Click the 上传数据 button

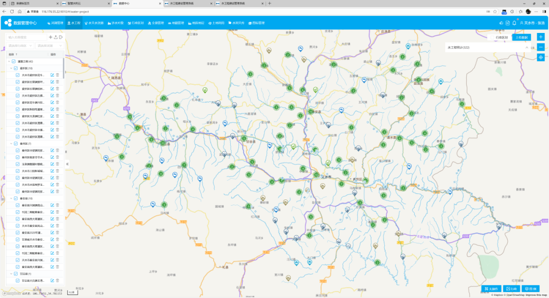pos(521,38)
